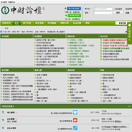Open the 新人报到 forum

click(11, 112)
